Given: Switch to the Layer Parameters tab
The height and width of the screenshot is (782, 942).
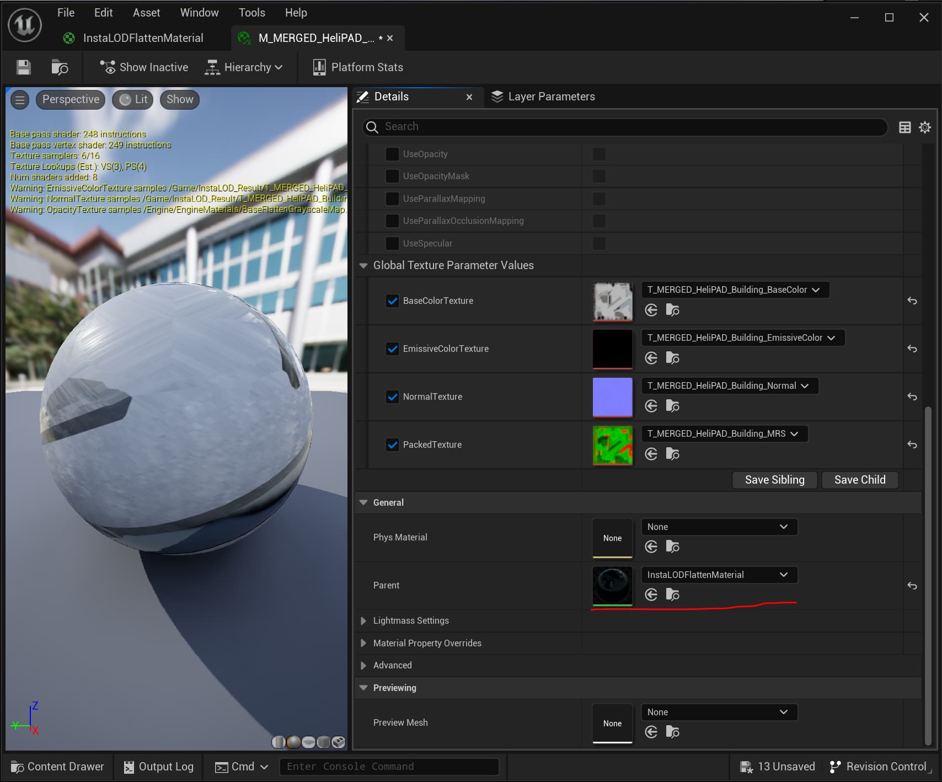Looking at the screenshot, I should (543, 97).
